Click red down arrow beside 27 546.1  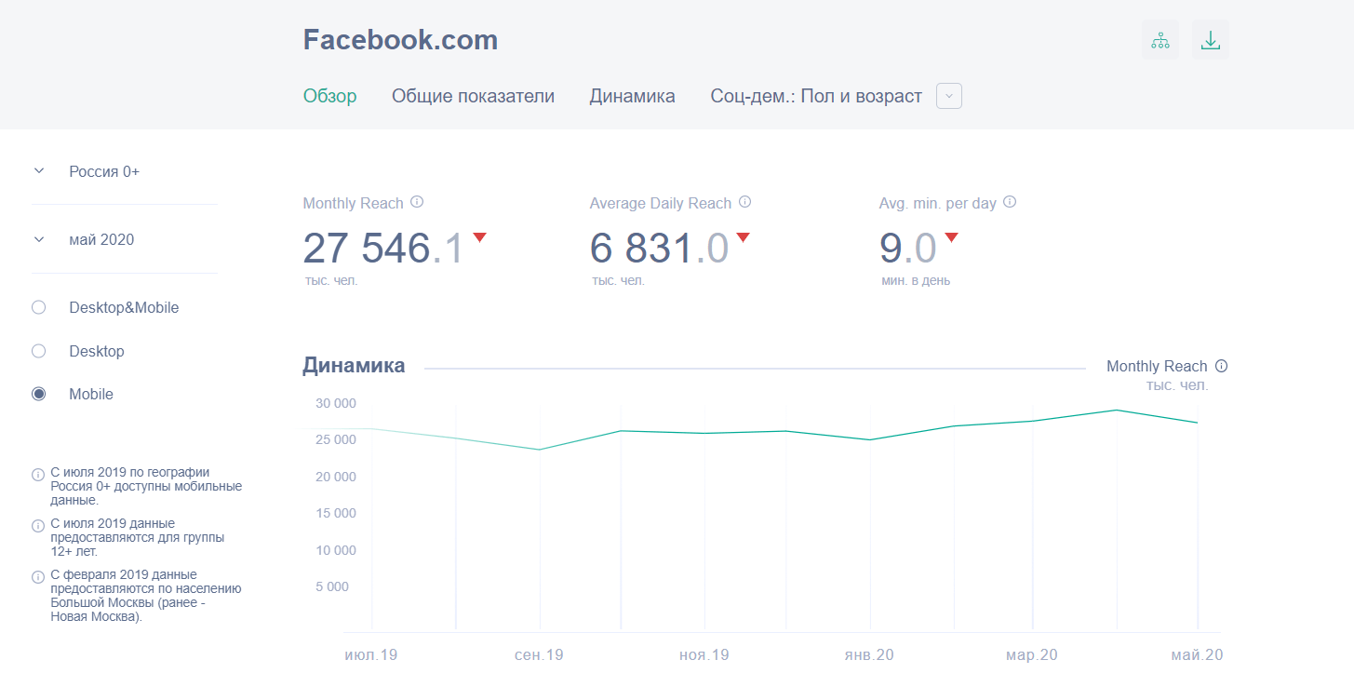pyautogui.click(x=479, y=238)
